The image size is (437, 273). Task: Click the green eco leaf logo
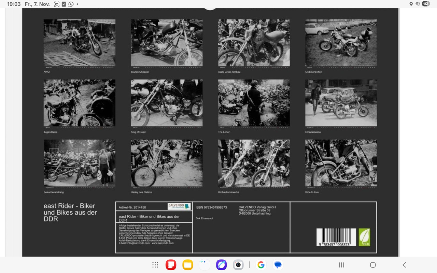coord(364,238)
